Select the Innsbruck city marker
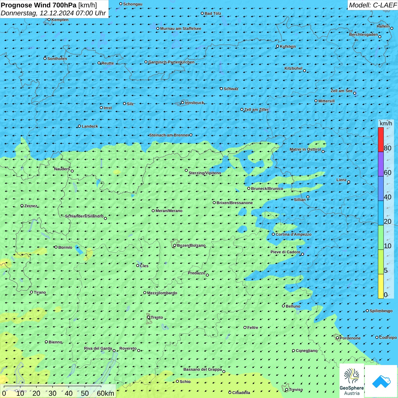Viewport: 398px width, 398px height. click(183, 103)
